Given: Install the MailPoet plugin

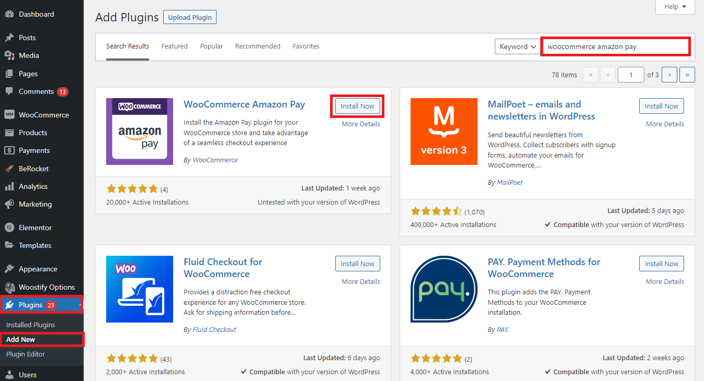Looking at the screenshot, I should coord(662,106).
